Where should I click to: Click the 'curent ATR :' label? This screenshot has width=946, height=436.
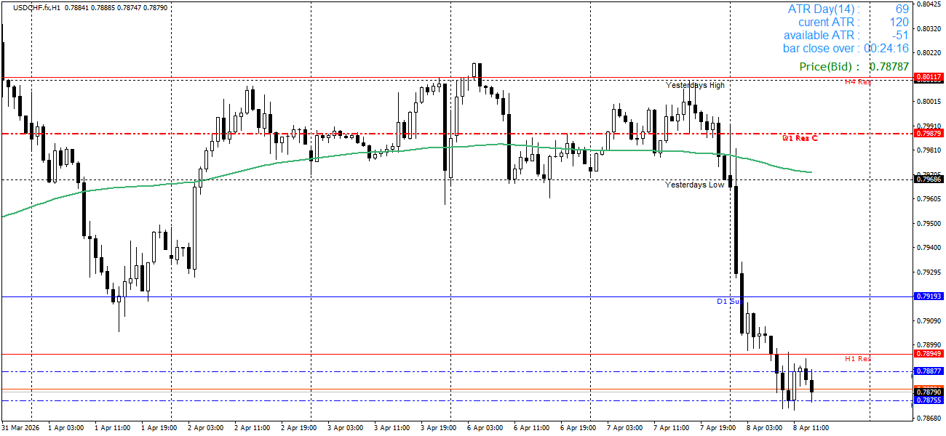pos(829,23)
